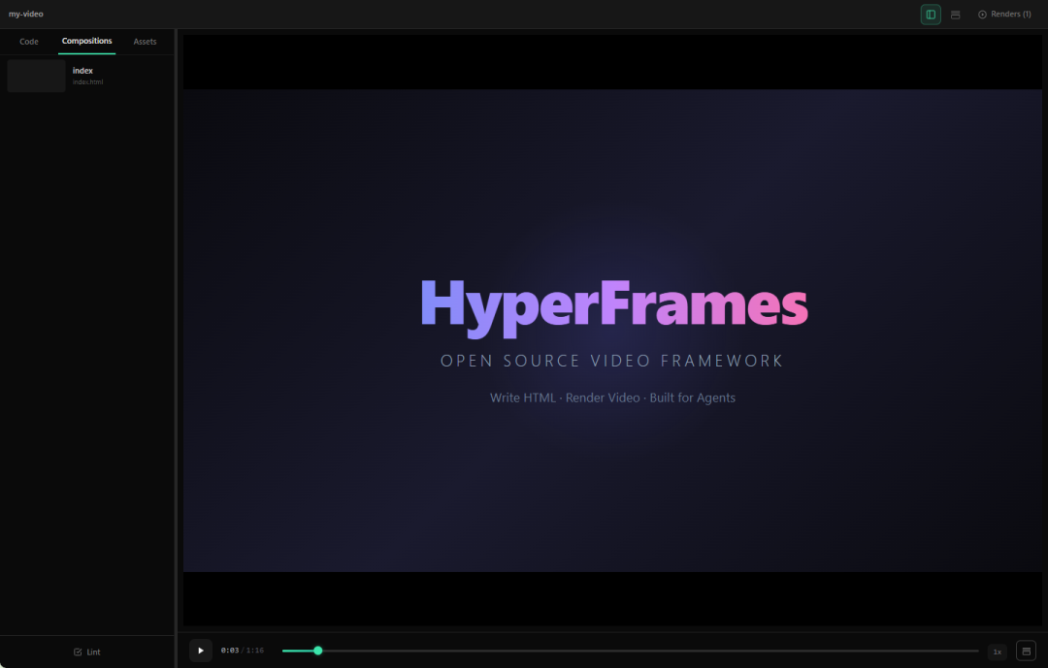The height and width of the screenshot is (668, 1048).
Task: Click the green seek bar handle
Action: (317, 651)
